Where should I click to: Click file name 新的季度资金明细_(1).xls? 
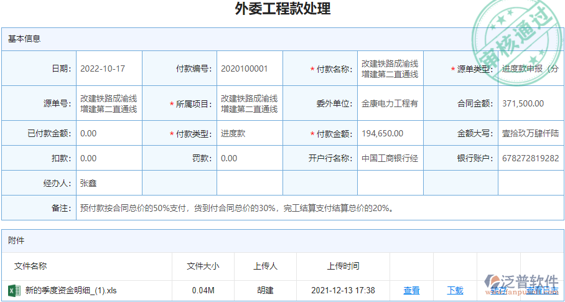[71, 290]
